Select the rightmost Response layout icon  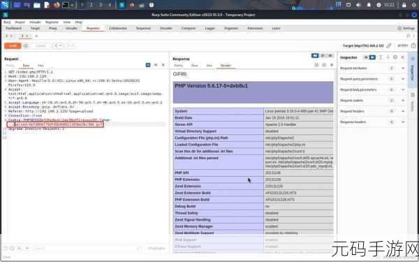[330, 56]
